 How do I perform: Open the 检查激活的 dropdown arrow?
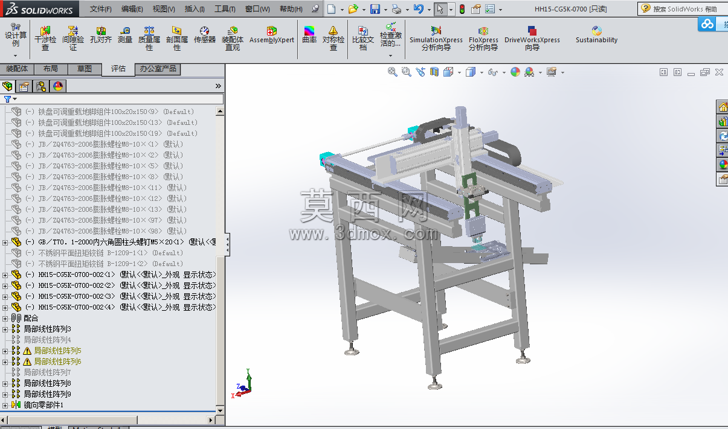[390, 55]
